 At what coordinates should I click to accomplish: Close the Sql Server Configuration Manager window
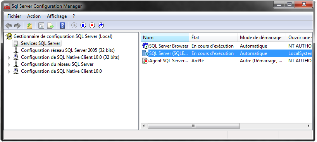(x=304, y=4)
